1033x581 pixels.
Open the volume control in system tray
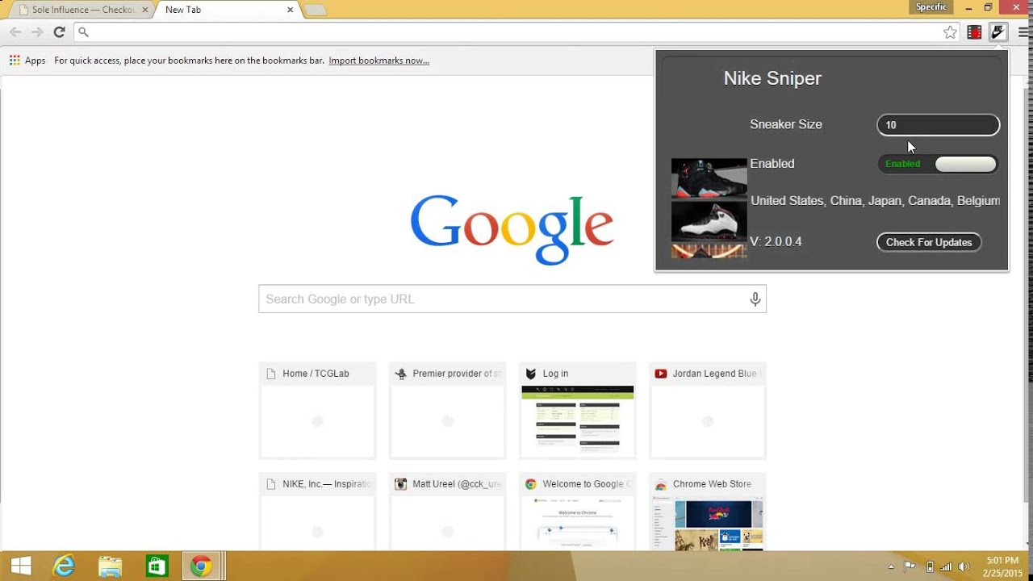click(x=964, y=566)
